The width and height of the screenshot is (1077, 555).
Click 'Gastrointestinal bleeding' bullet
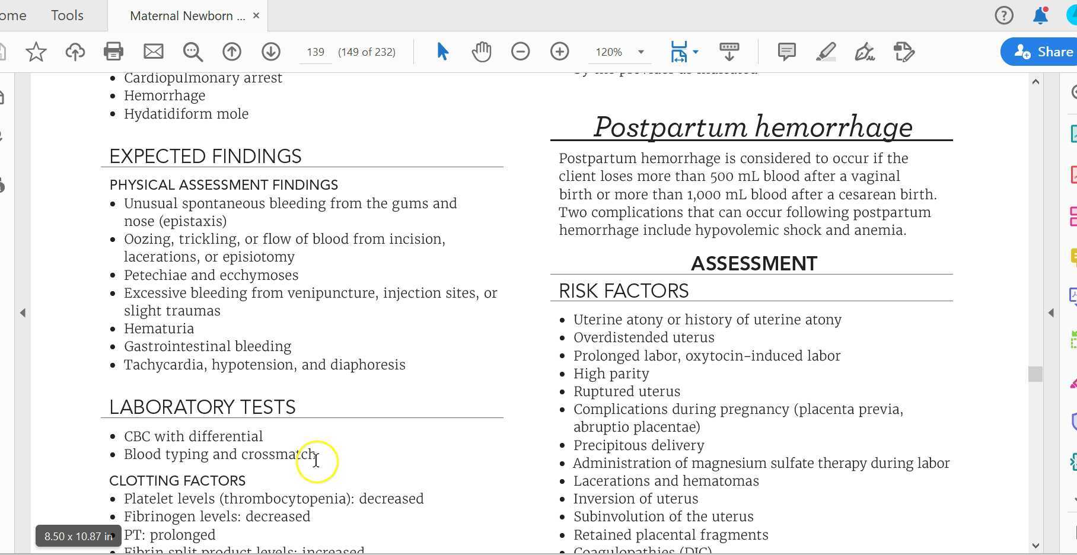tap(208, 346)
